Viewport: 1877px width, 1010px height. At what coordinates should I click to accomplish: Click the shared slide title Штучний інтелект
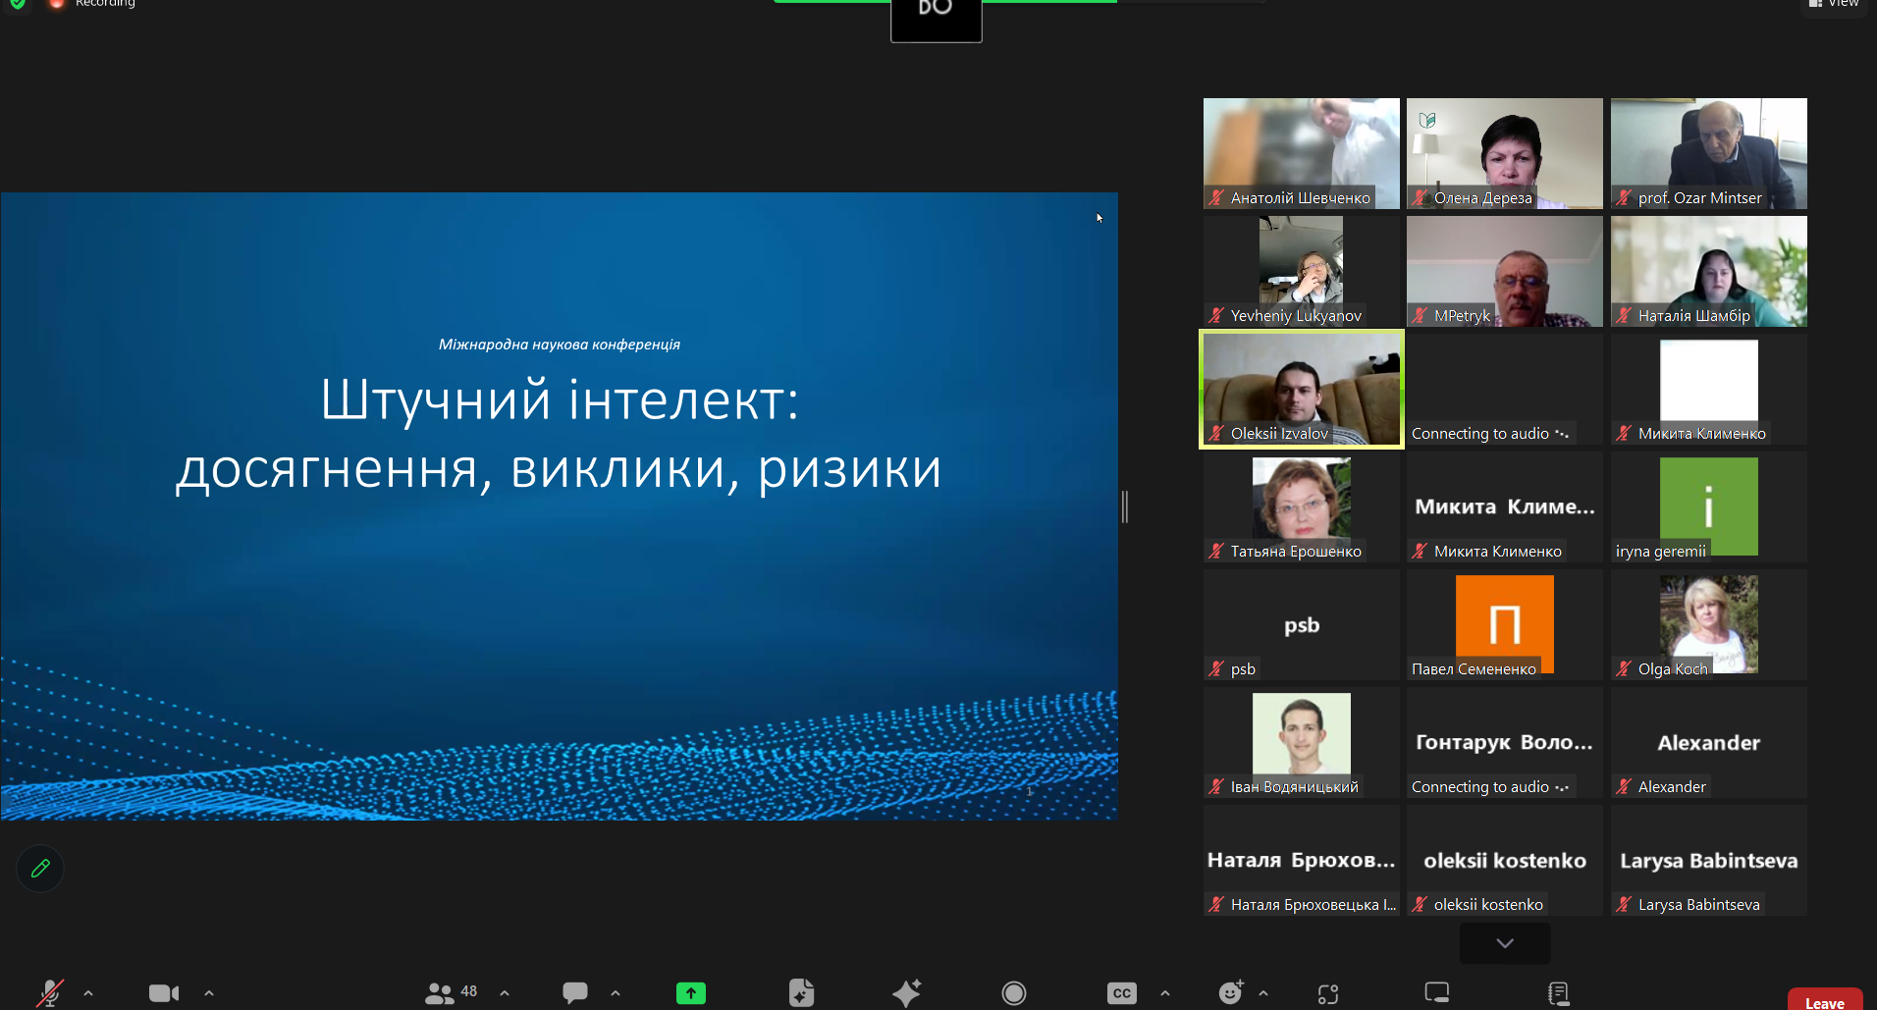coord(560,400)
